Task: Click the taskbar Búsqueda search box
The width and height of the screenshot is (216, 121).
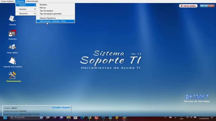Action: [26, 117]
